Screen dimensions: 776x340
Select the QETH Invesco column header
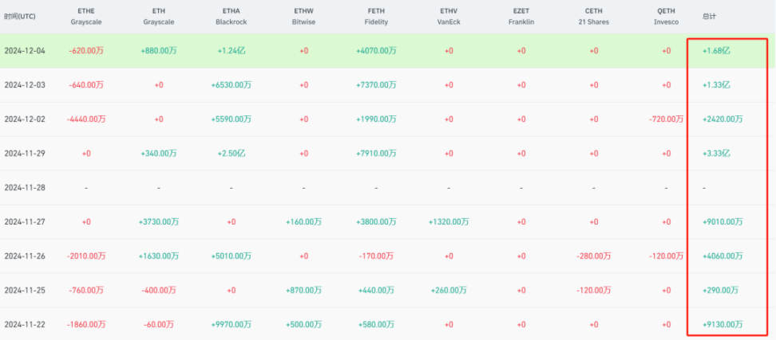pyautogui.click(x=666, y=16)
